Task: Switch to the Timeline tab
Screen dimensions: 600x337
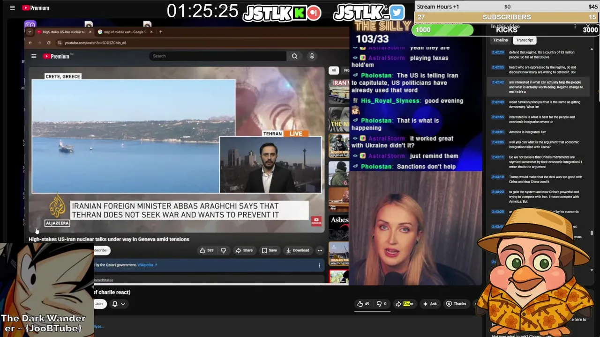Action: pos(500,40)
